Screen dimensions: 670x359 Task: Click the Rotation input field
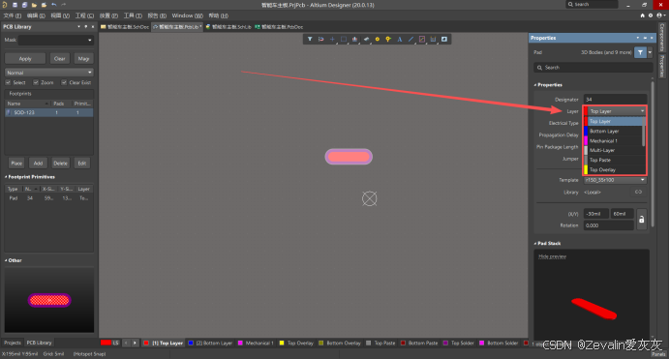coord(608,225)
